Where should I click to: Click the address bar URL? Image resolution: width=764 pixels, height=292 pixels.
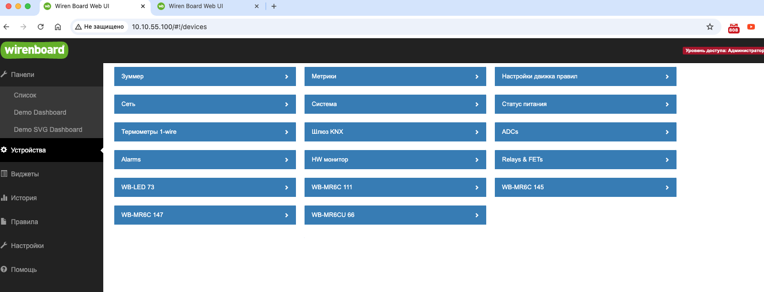click(169, 27)
